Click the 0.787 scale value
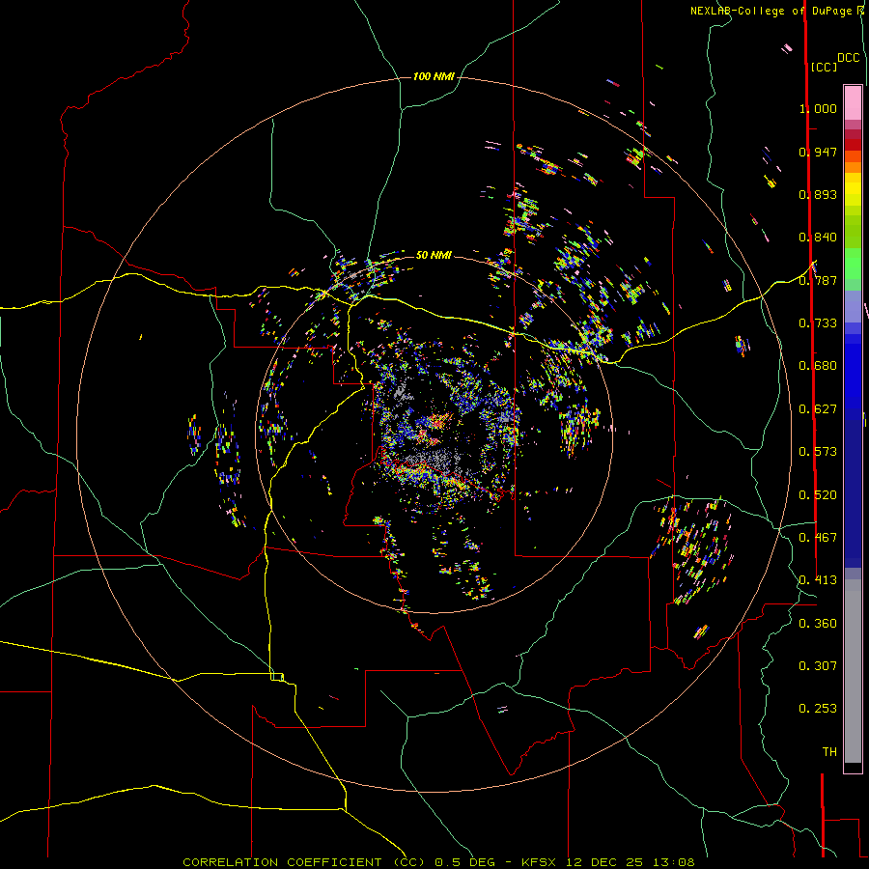The height and width of the screenshot is (869, 869). click(818, 280)
